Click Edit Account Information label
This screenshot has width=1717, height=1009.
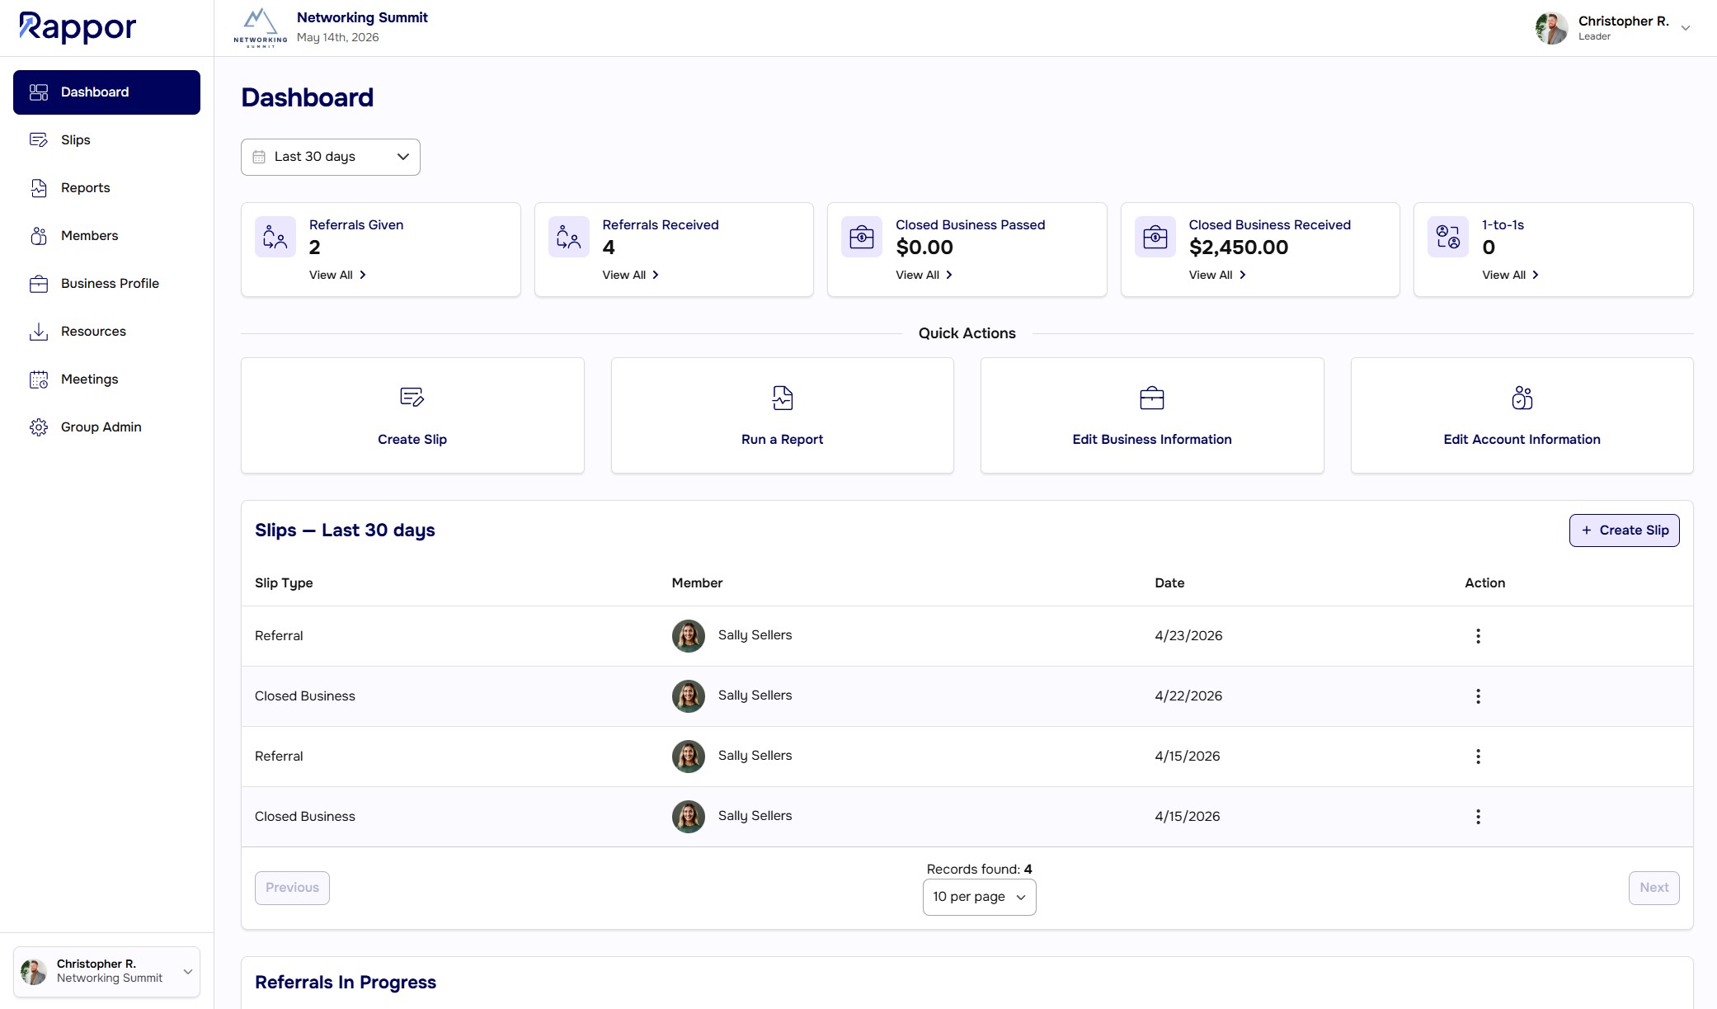click(x=1522, y=440)
